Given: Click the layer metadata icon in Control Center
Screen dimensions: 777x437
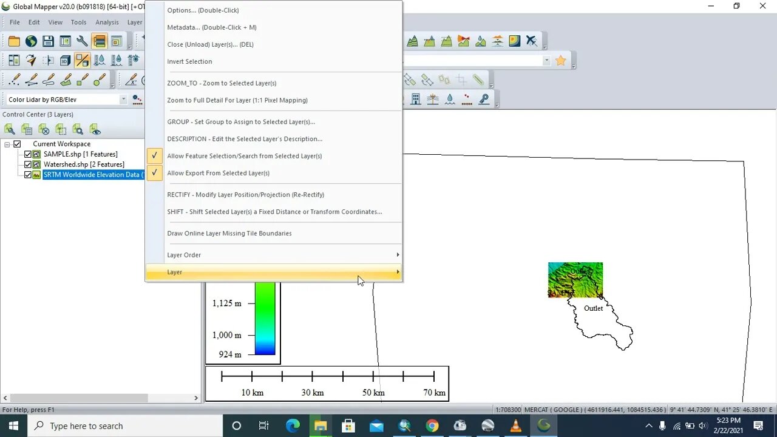Looking at the screenshot, I should point(27,129).
